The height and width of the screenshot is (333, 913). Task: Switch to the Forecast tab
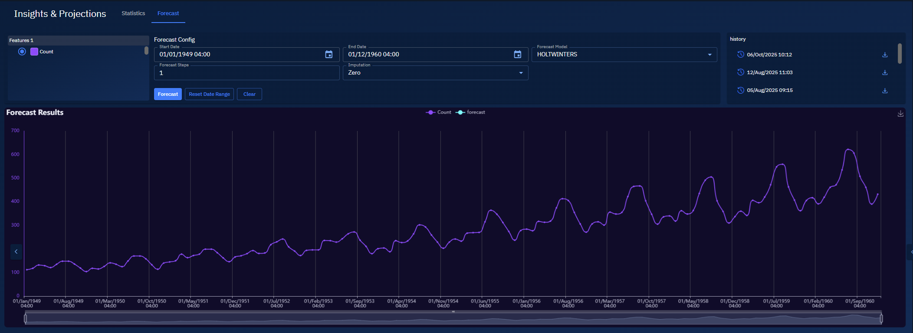coord(168,13)
